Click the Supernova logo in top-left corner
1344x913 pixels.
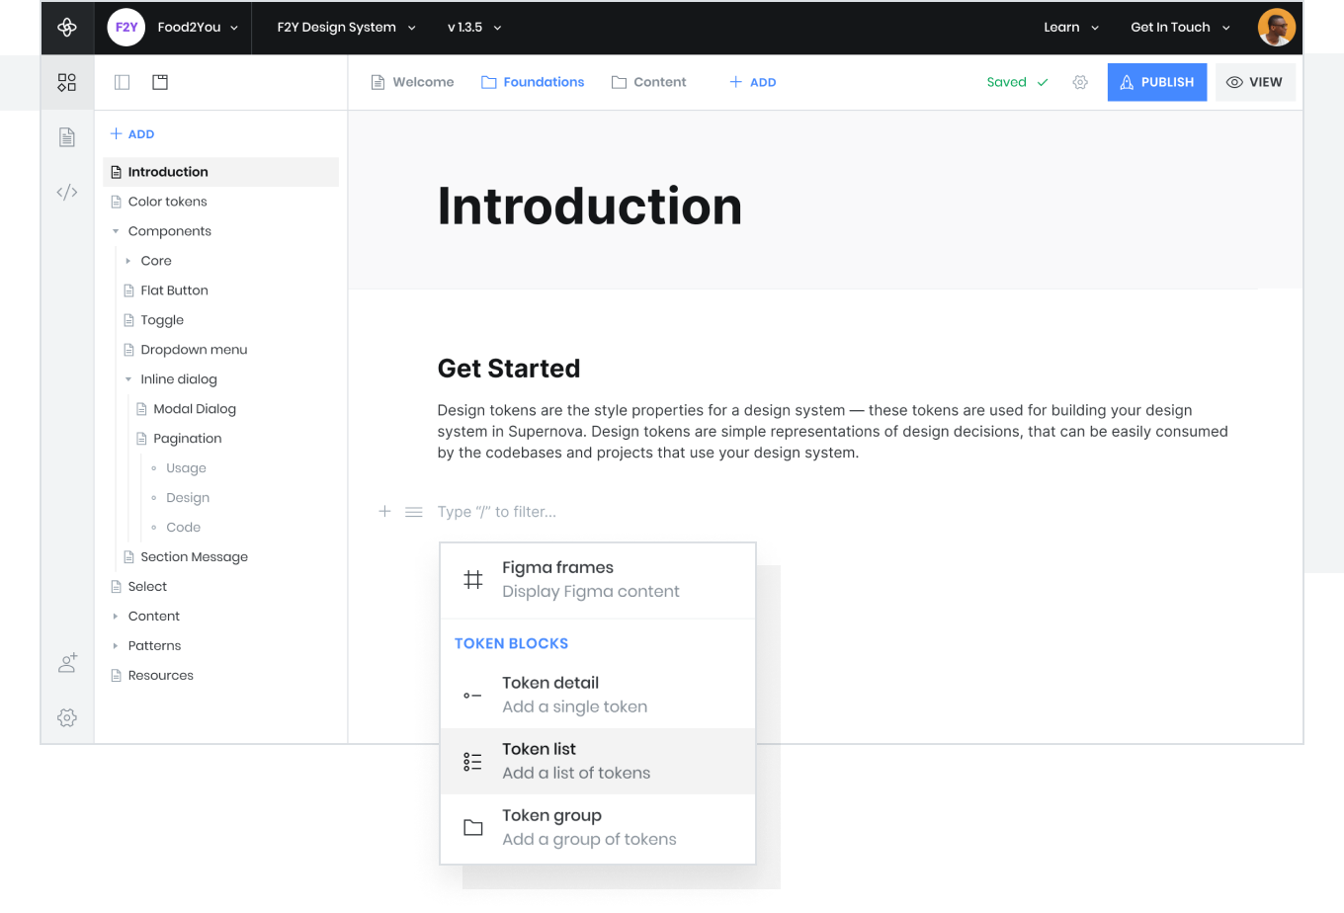(67, 27)
